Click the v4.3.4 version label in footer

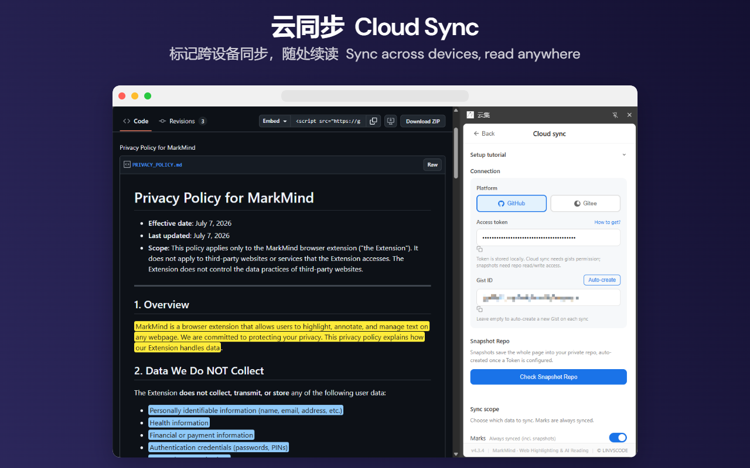point(477,450)
